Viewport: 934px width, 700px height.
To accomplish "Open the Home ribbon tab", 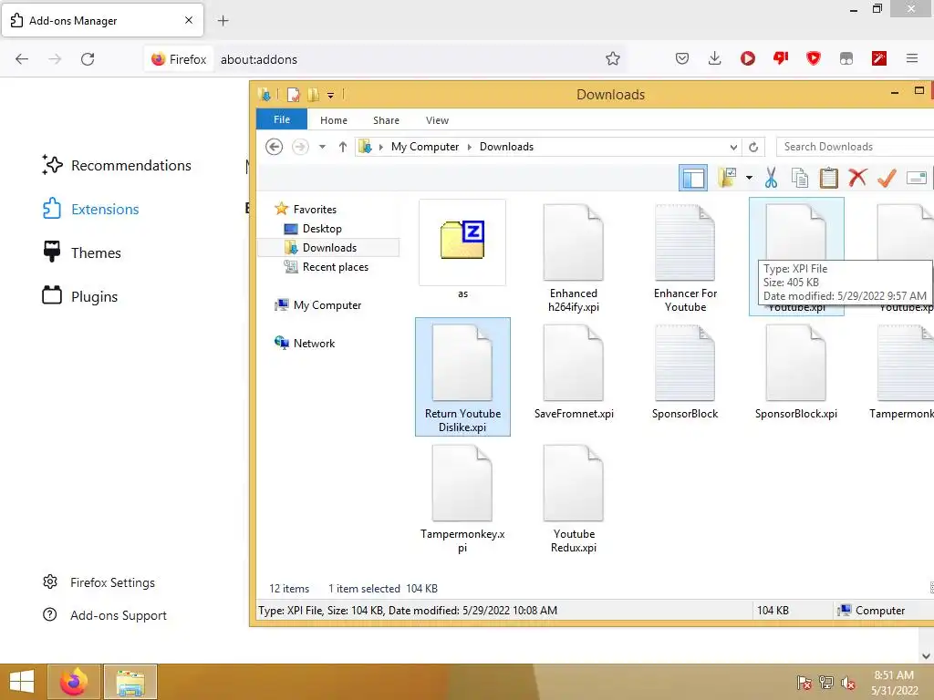I will point(334,120).
